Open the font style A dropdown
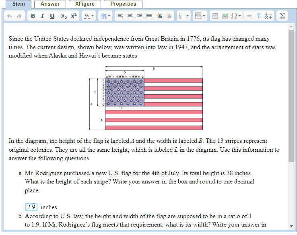Screen dimensions: 297x235 tap(105, 16)
